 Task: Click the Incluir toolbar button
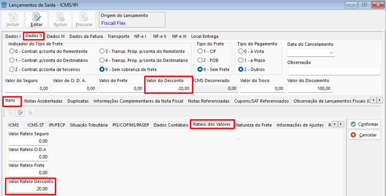[13, 19]
